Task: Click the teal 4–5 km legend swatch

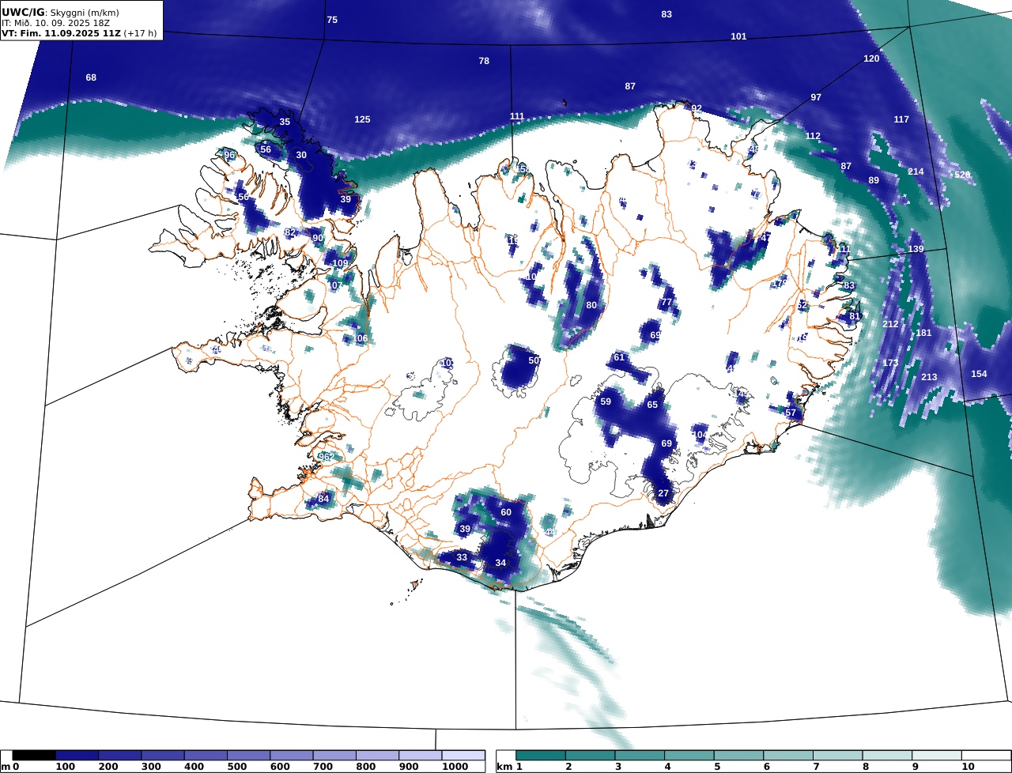Action: 689,756
